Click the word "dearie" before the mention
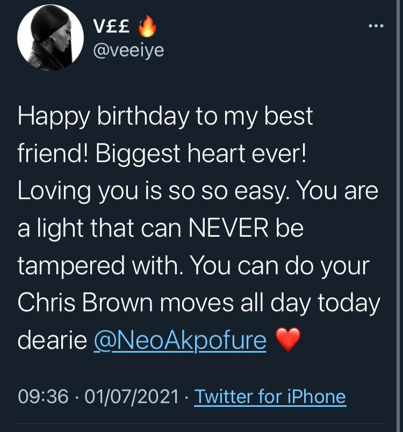This screenshot has width=403, height=432. pyautogui.click(x=52, y=340)
